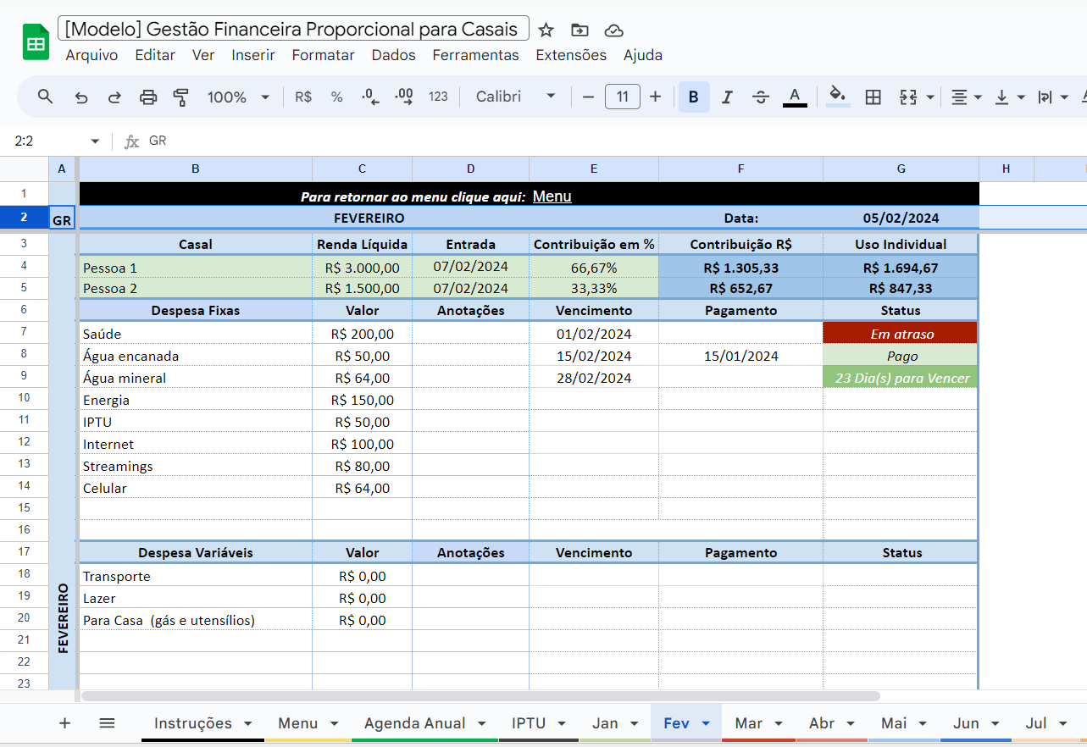Open the borders tool
This screenshot has height=747, width=1087.
pyautogui.click(x=873, y=97)
